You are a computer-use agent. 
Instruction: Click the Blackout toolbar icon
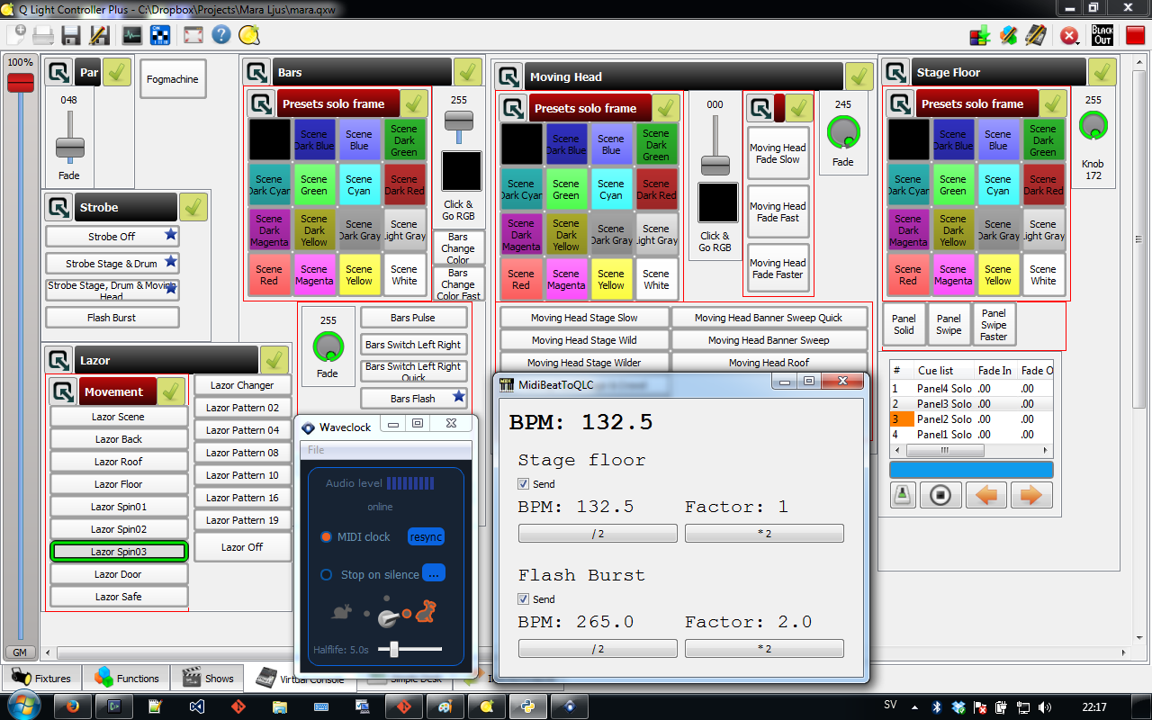tap(1102, 35)
